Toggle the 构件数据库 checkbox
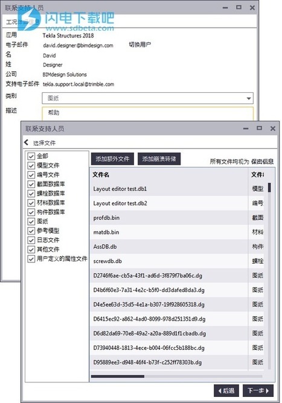The width and height of the screenshot is (282, 403). pyautogui.click(x=31, y=212)
